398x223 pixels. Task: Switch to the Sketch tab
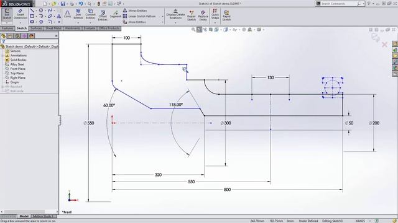pos(22,28)
